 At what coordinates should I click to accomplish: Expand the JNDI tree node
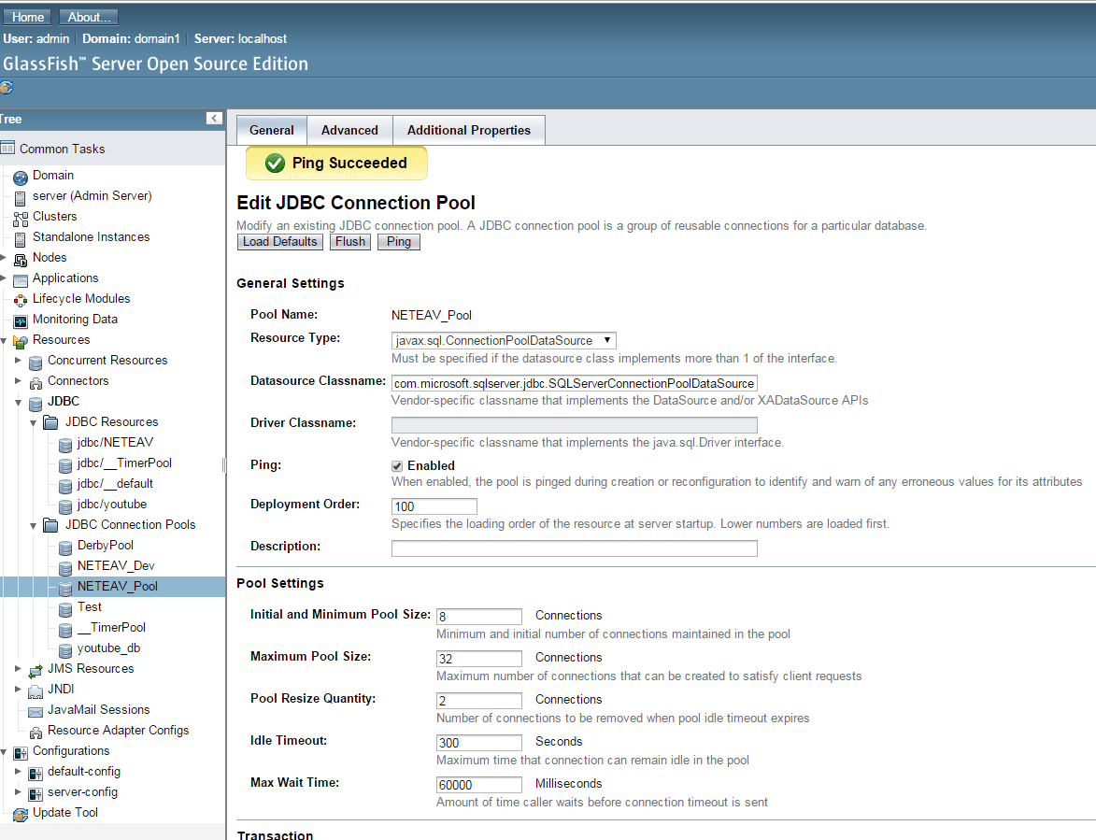[x=18, y=689]
